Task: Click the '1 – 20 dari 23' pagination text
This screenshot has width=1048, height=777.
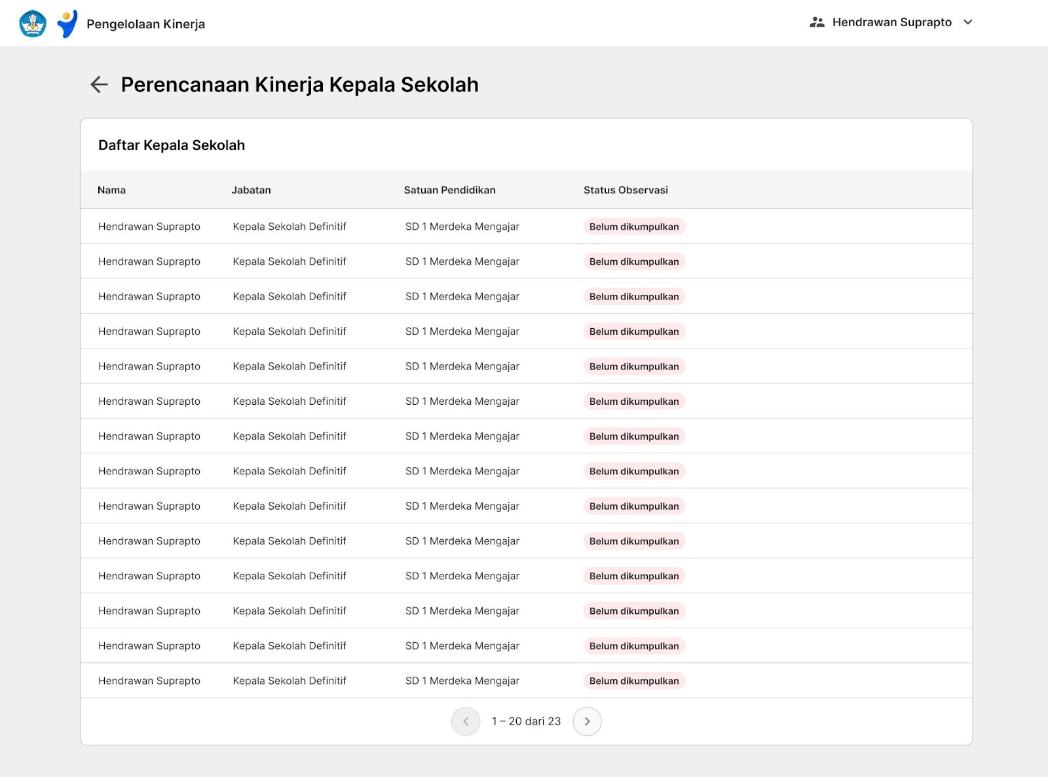Action: tap(527, 721)
